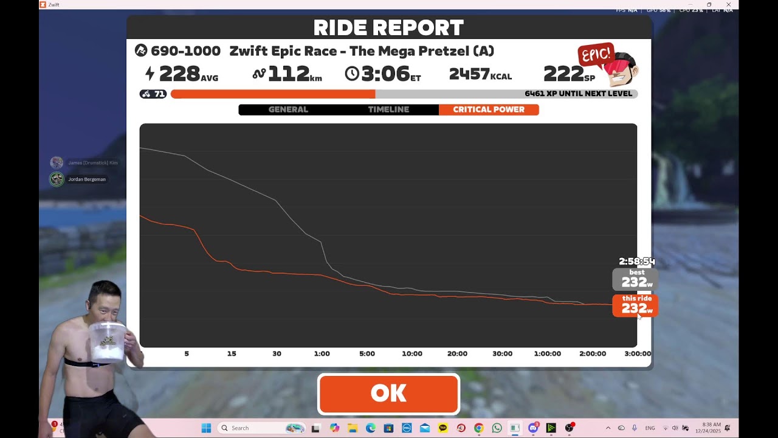778x438 pixels.
Task: Click the 2:58:54 time marker label
Action: pyautogui.click(x=637, y=262)
